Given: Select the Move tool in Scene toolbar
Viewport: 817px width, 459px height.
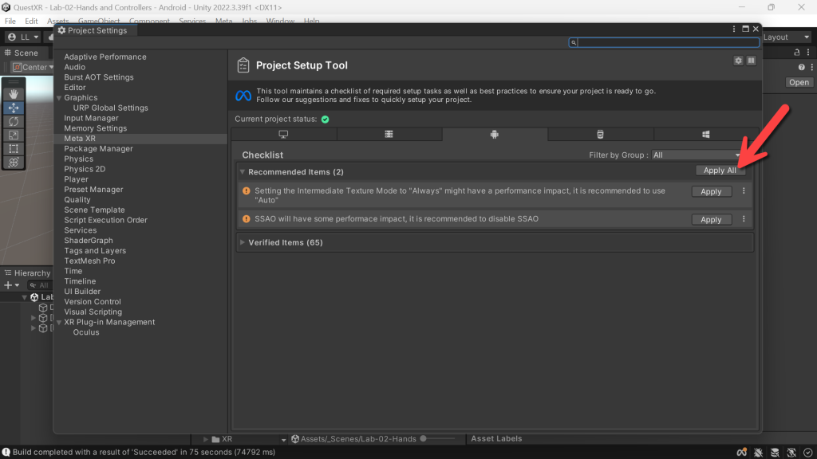Looking at the screenshot, I should coord(14,108).
